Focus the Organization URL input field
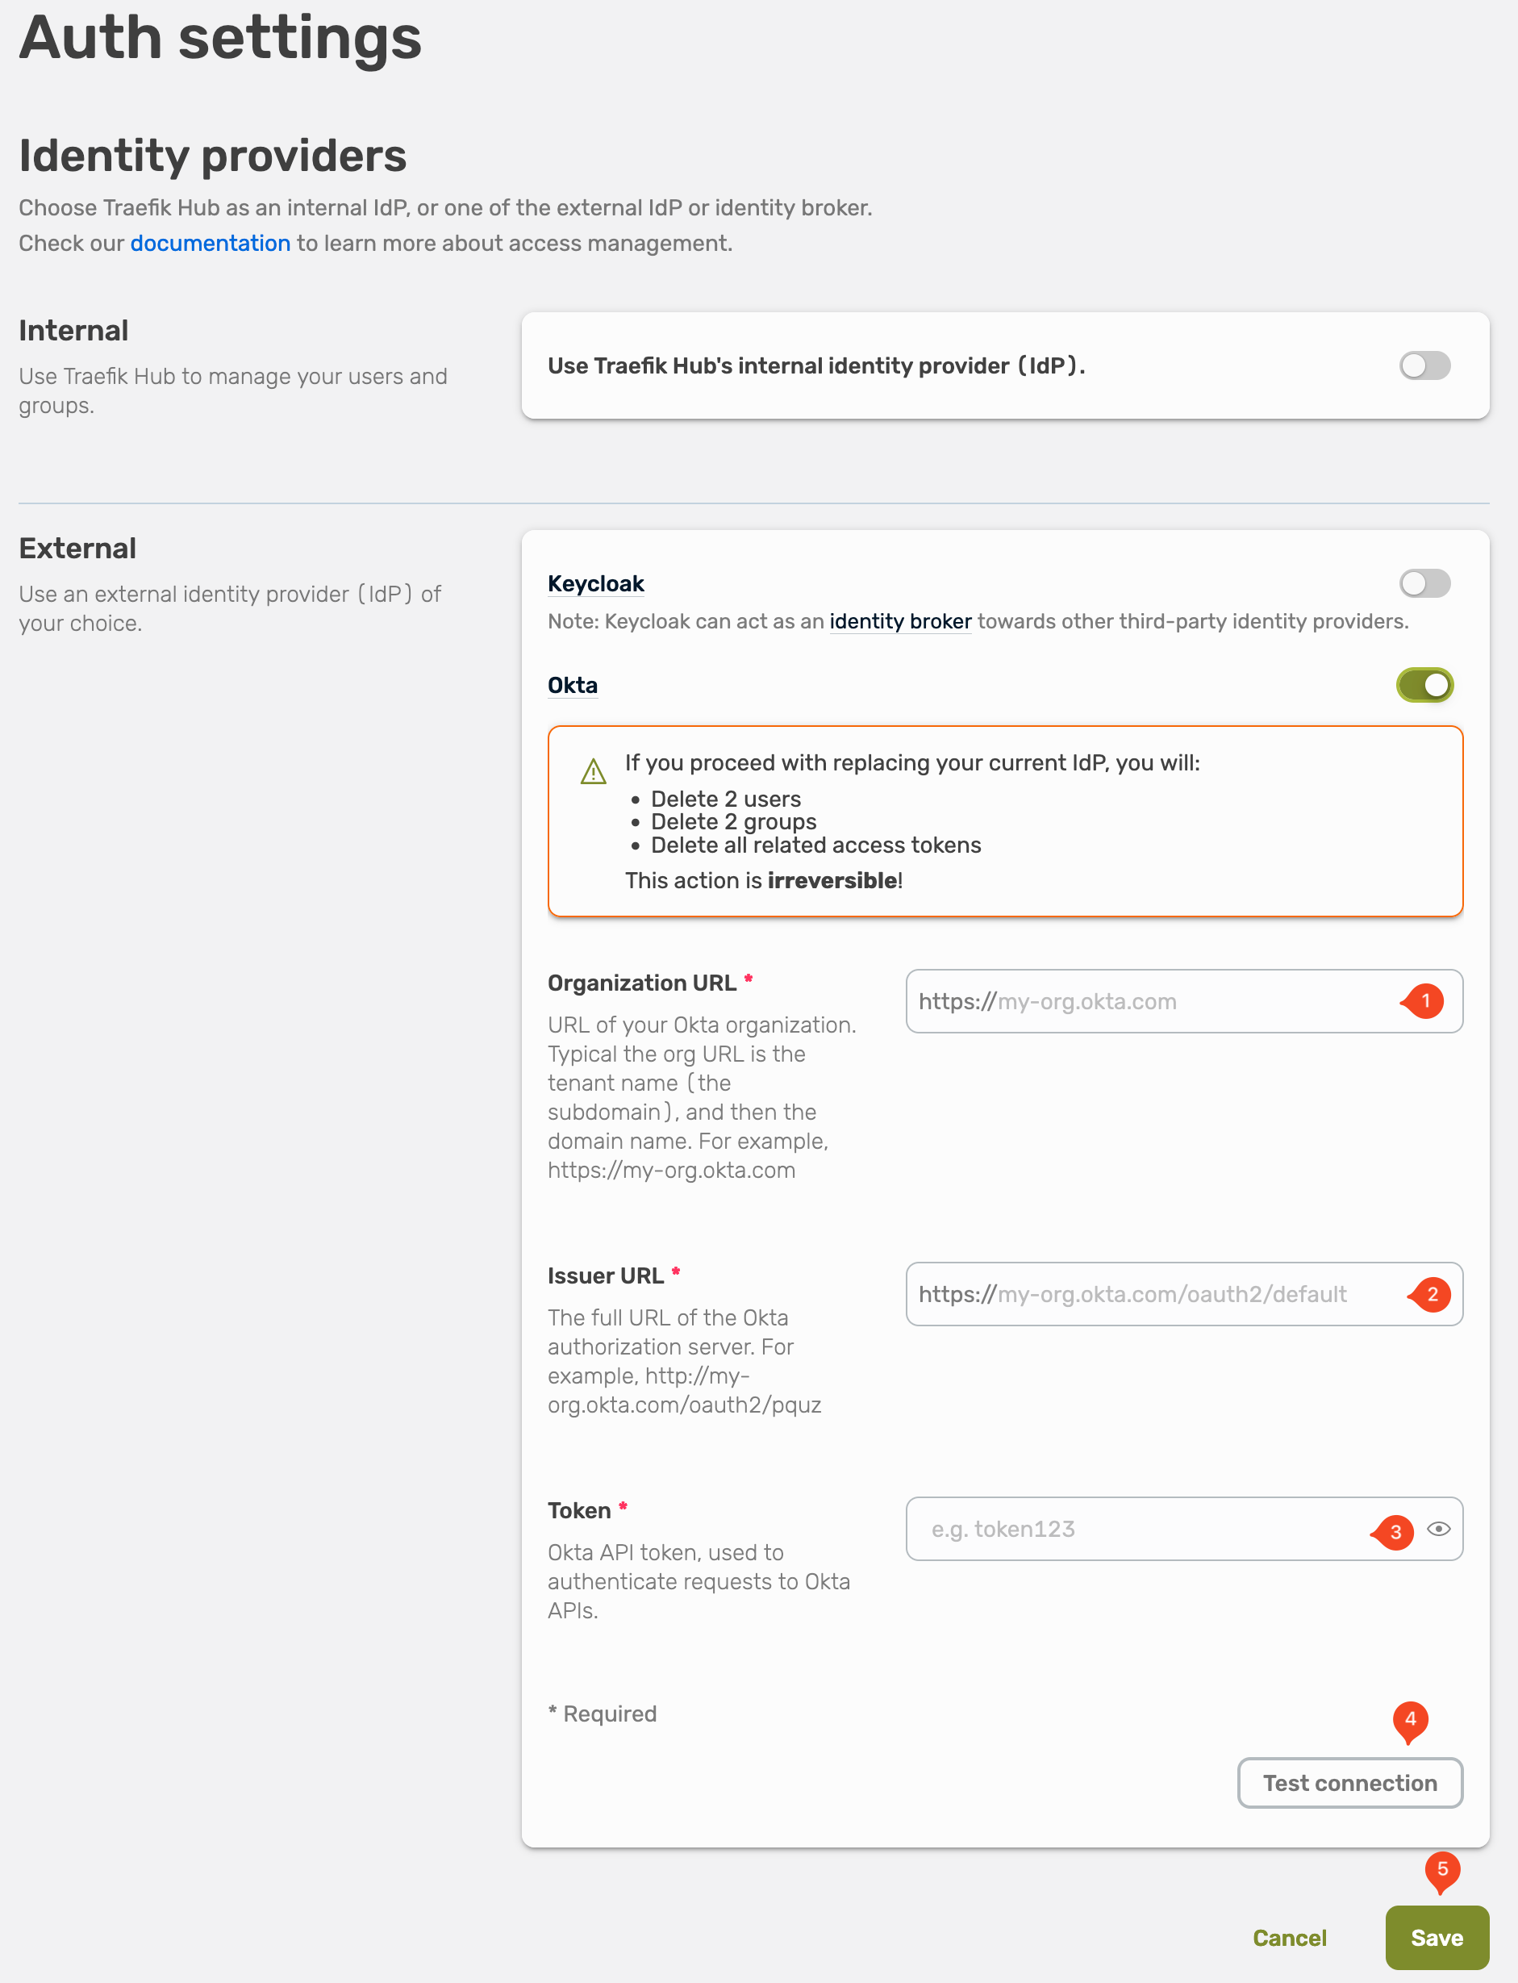Viewport: 1518px width, 1983px height. 1129,1000
